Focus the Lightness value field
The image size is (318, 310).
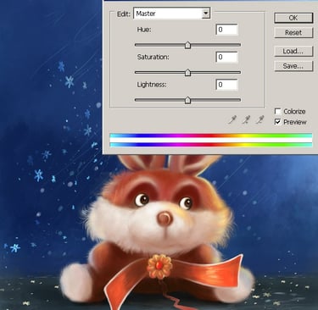coord(226,85)
